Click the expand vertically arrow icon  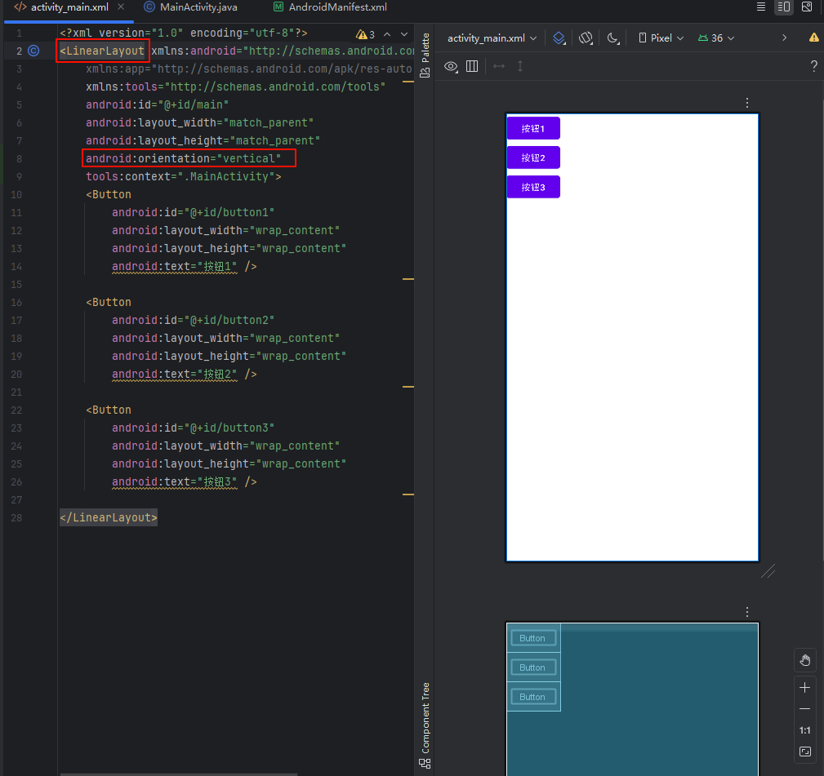pos(520,66)
